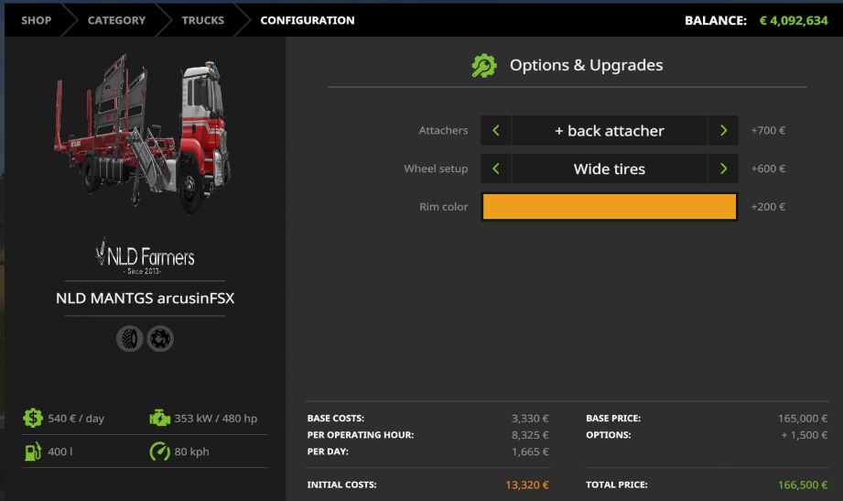Click the speedometer max speed icon
Image resolution: width=843 pixels, height=501 pixels.
tap(159, 452)
